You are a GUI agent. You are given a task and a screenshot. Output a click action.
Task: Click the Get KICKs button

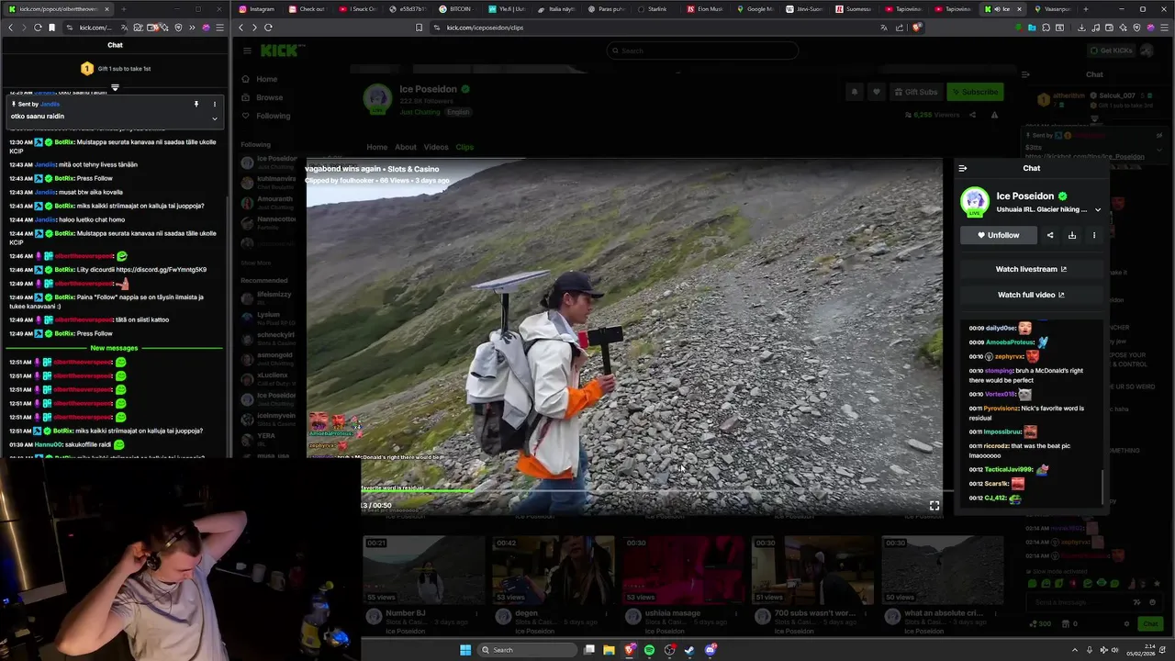pos(1111,50)
